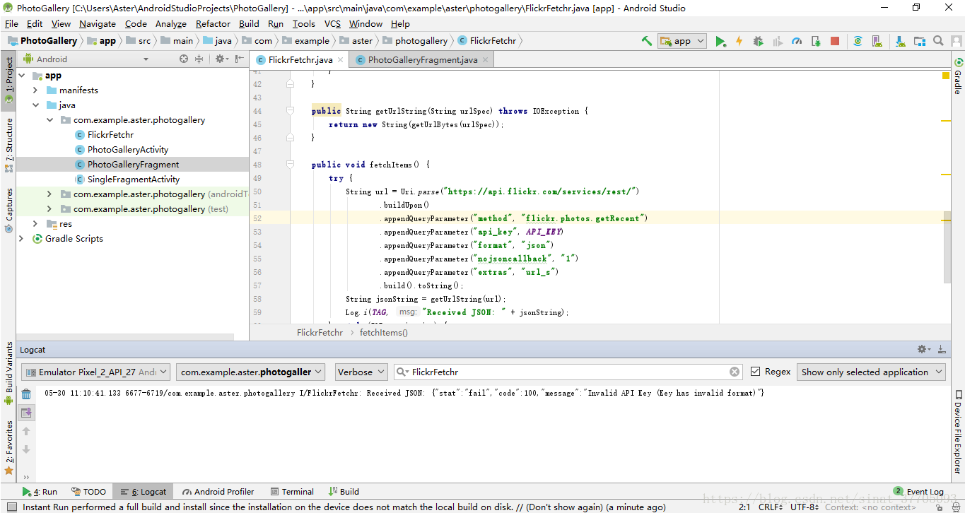Open the Refactor menu

click(213, 23)
